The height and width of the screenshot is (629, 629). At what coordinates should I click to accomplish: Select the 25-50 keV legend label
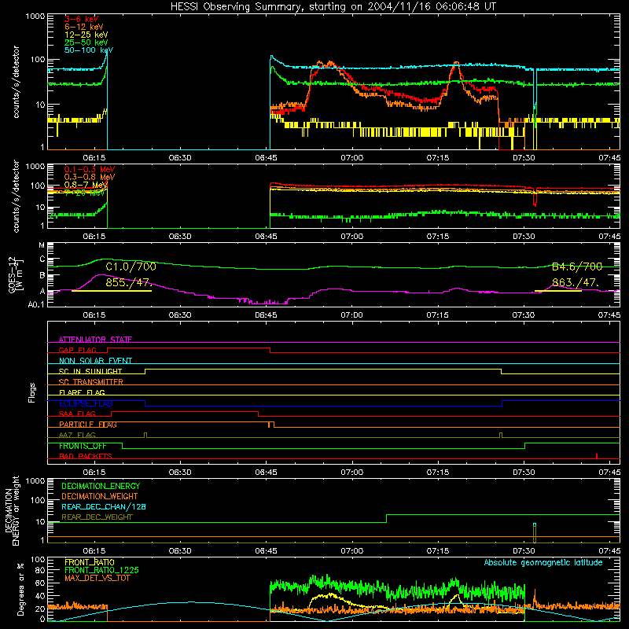(x=86, y=42)
